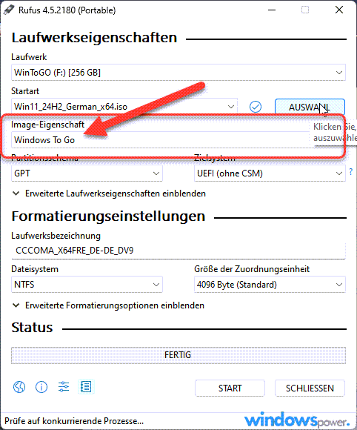Open the settings sliders icon
The image size is (357, 430).
(x=64, y=387)
